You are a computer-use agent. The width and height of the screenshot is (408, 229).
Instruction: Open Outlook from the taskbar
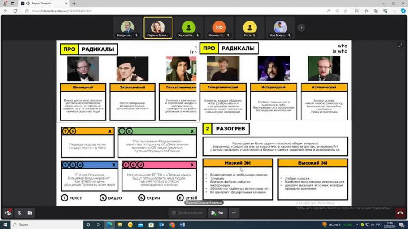pyautogui.click(x=161, y=225)
